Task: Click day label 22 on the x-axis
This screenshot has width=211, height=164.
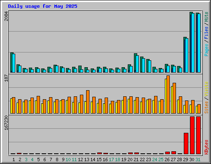Action: pos(142,159)
